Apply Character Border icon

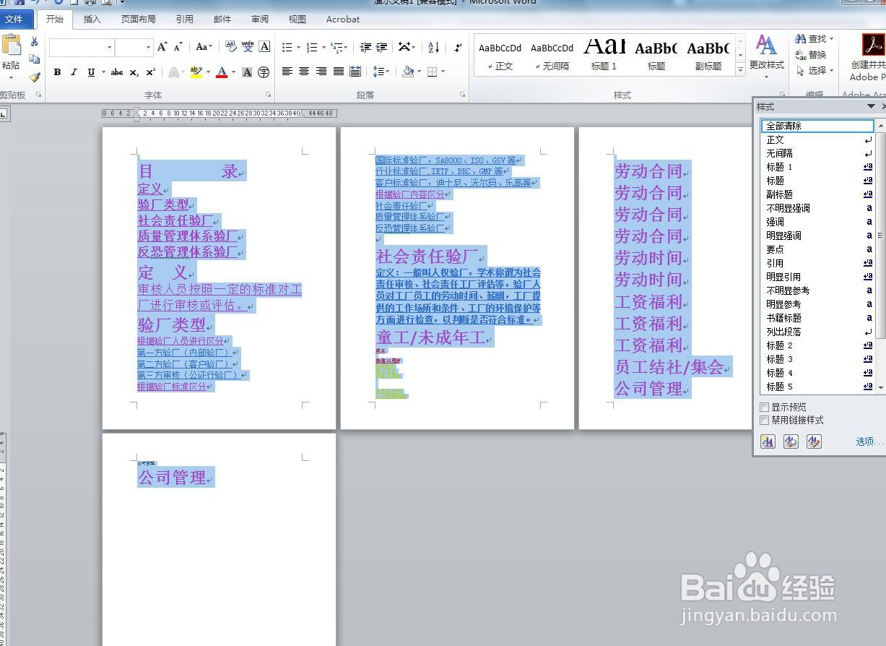(265, 47)
